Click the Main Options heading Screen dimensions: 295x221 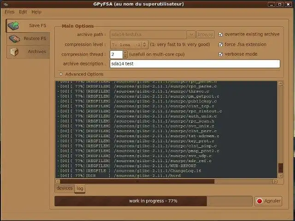(78, 26)
